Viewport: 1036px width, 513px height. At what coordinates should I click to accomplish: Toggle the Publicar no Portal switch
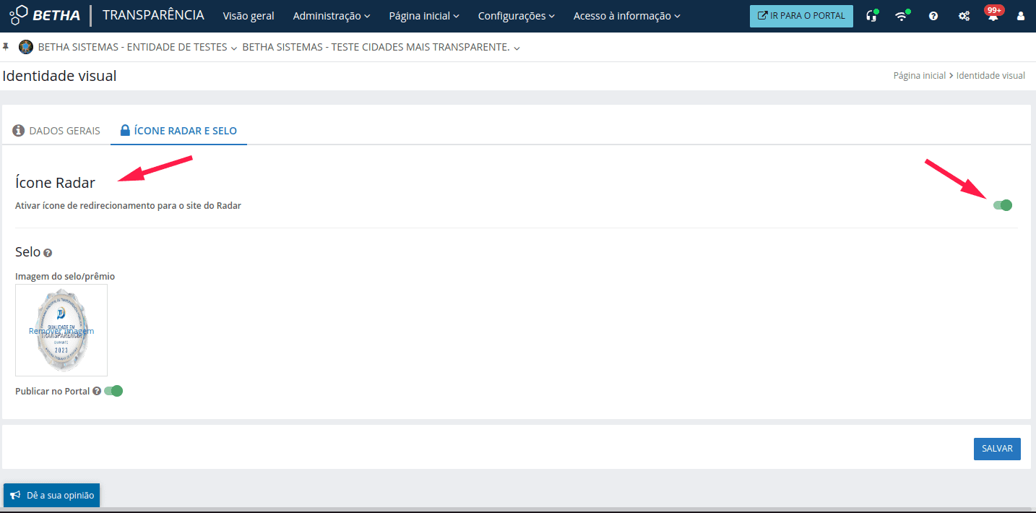click(113, 391)
